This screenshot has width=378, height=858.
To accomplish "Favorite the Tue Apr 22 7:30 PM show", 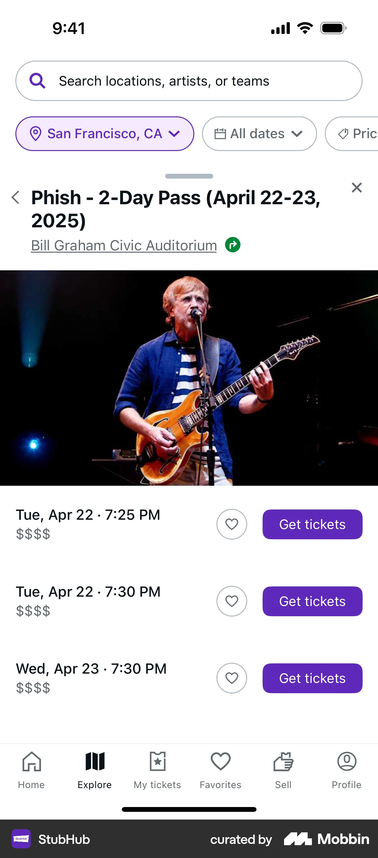I will (231, 601).
